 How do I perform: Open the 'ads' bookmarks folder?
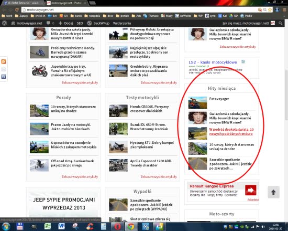(x=136, y=16)
